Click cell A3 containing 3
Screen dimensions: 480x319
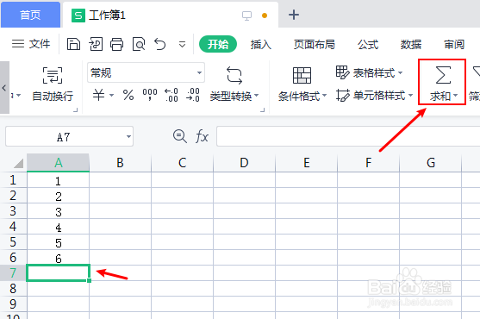(58, 211)
